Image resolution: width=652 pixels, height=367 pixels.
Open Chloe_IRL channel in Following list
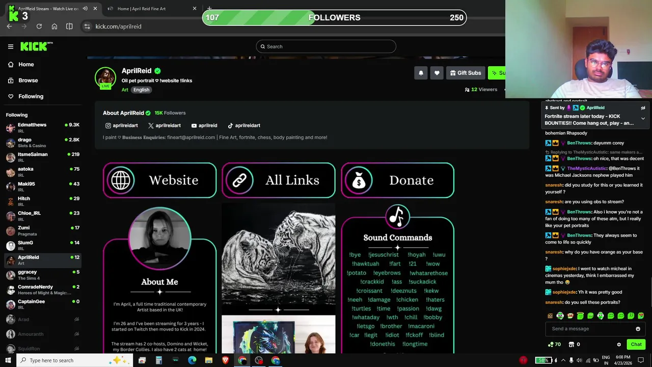click(x=42, y=216)
